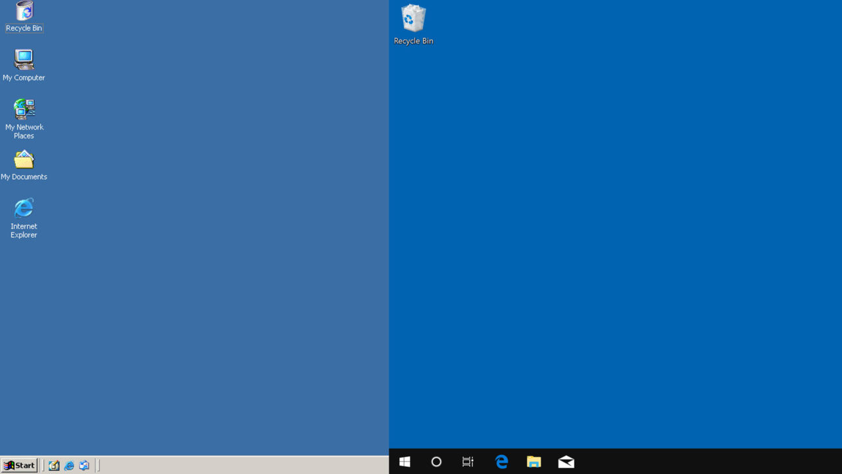Launch Internet Explorer from the Quick Launch bar

[x=69, y=465]
